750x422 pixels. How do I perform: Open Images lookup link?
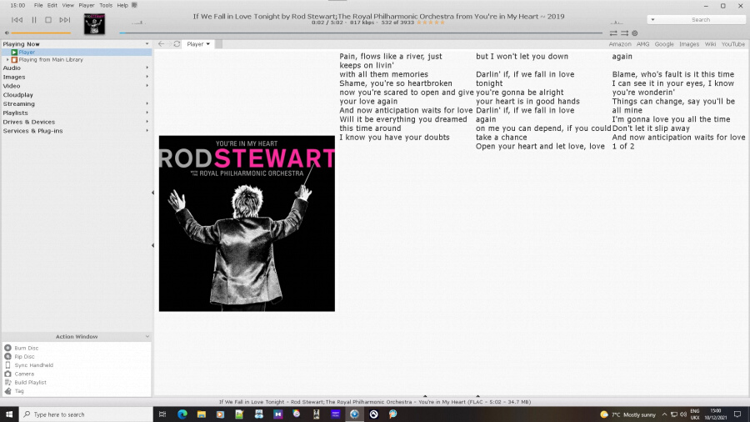pos(689,44)
